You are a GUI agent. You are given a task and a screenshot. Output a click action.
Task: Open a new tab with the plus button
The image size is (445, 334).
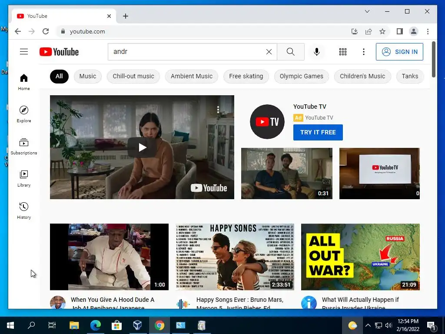pyautogui.click(x=126, y=16)
